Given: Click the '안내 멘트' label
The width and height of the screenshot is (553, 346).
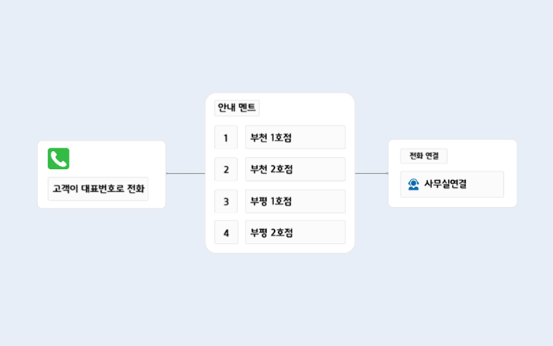Looking at the screenshot, I should point(238,108).
